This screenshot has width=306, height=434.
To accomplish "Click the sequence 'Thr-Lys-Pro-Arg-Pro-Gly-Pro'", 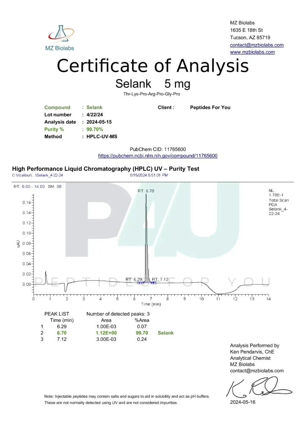I will tap(152, 94).
